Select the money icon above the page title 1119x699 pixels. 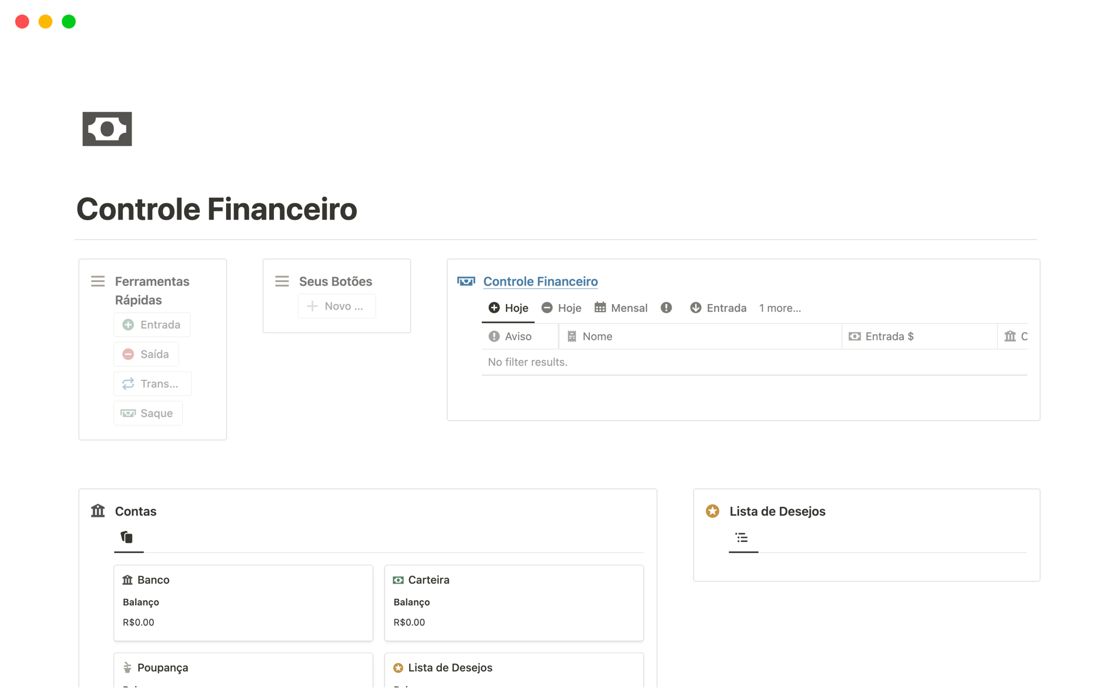point(107,128)
